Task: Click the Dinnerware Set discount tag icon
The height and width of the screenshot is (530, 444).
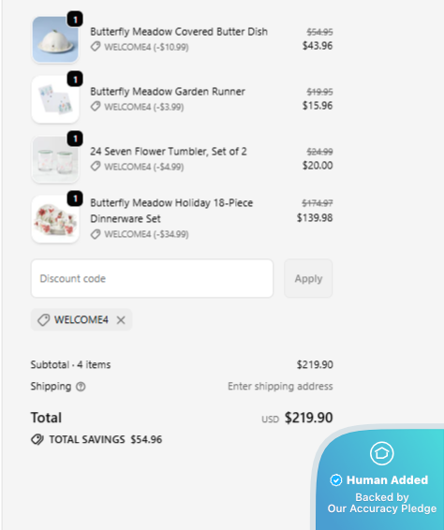Action: (x=96, y=234)
